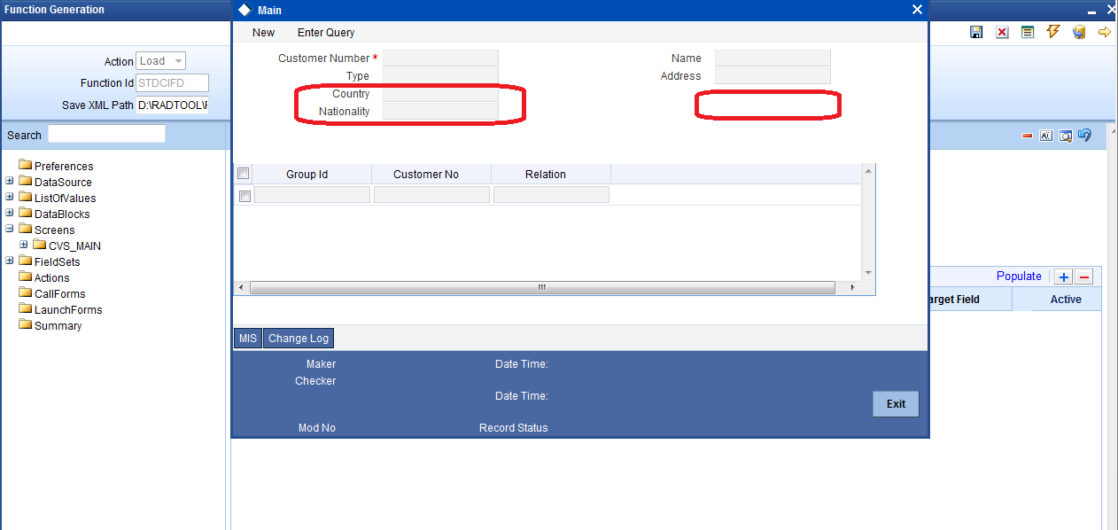
Task: Click the Active column header
Action: pos(1066,300)
